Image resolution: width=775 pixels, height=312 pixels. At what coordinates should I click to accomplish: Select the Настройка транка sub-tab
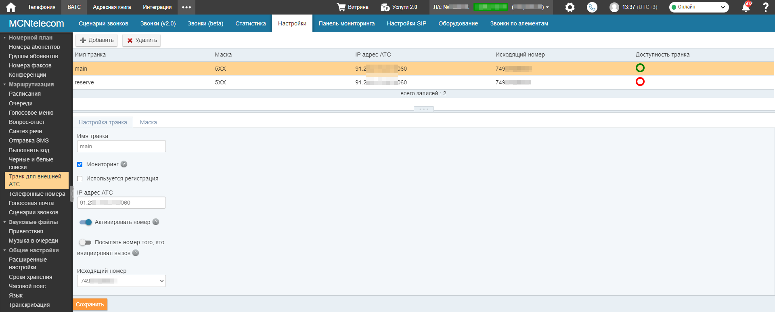[103, 122]
